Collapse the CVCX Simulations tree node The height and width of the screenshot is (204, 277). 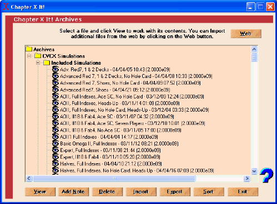click(29, 56)
